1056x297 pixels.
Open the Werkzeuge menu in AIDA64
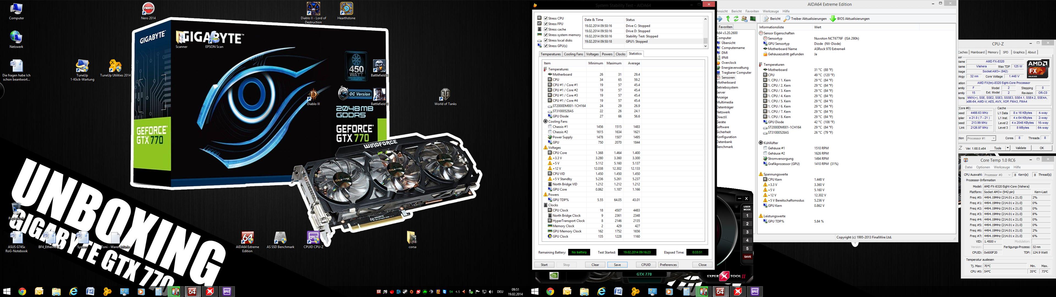tap(771, 12)
